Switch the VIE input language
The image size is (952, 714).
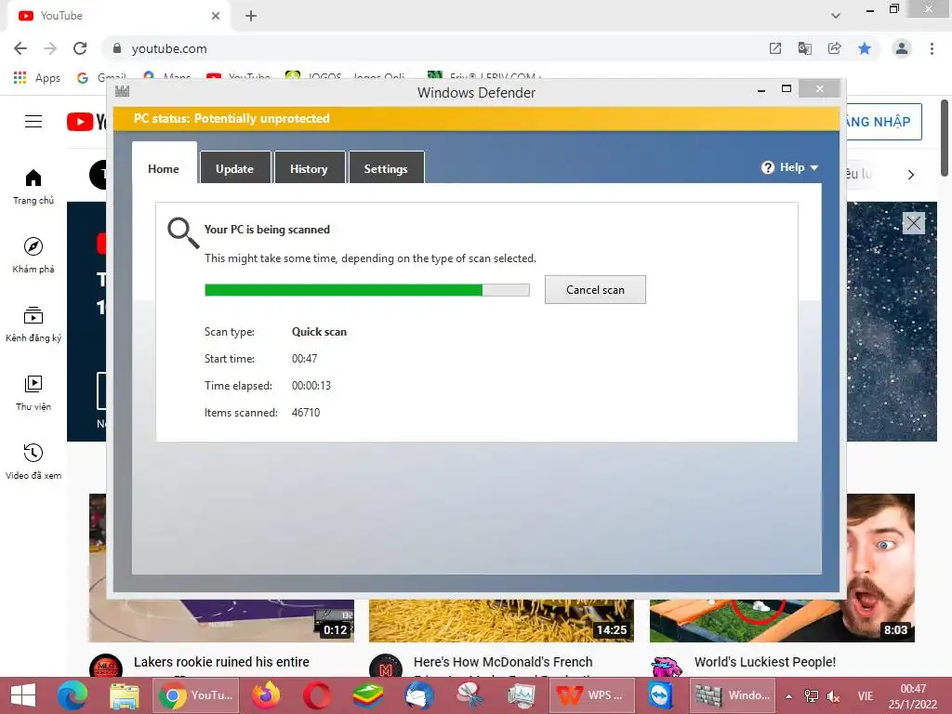click(866, 695)
